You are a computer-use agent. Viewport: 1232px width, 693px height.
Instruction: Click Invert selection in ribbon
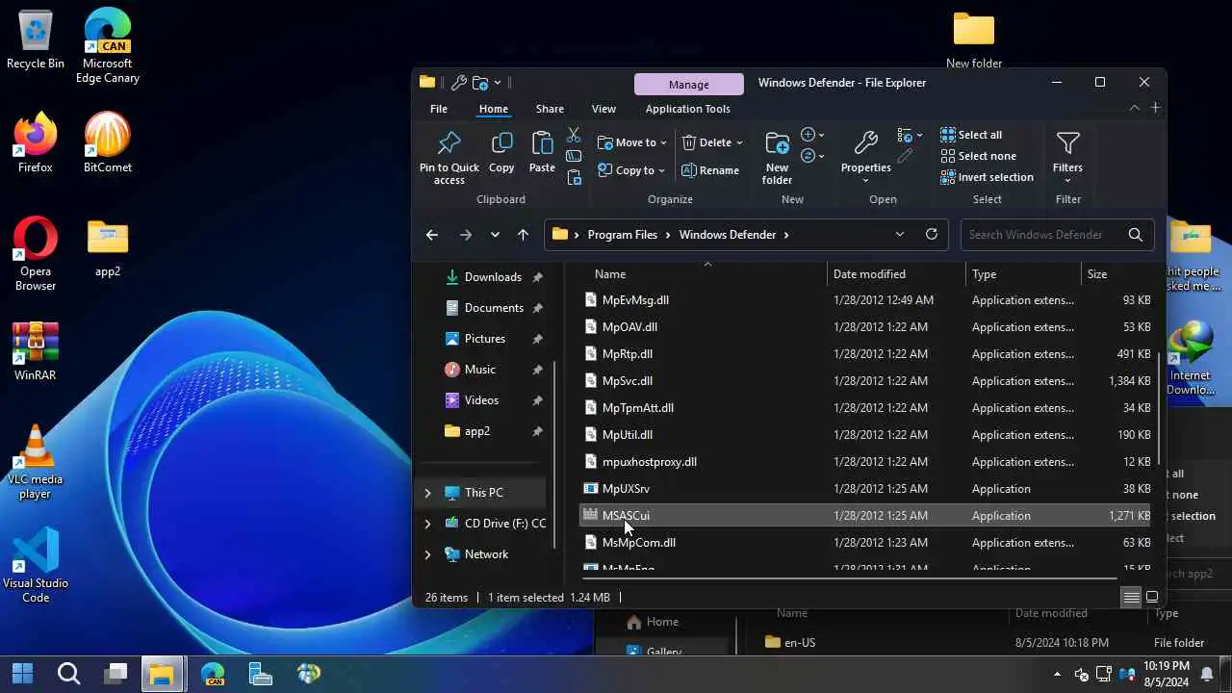(987, 177)
